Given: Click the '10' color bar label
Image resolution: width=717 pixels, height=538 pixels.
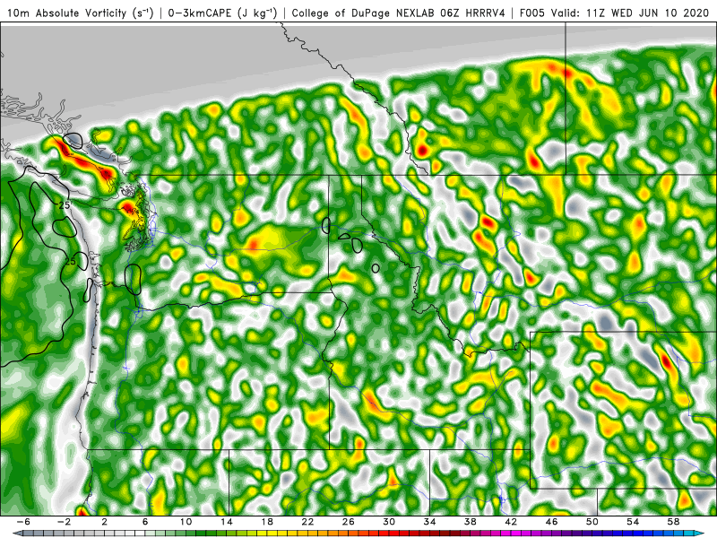Looking at the screenshot, I should 186,522.
